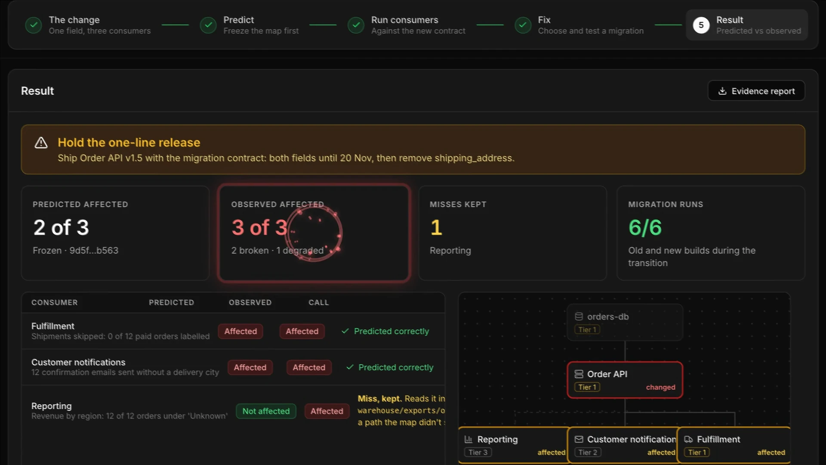The width and height of the screenshot is (826, 465).
Task: Click the Fulfillment consumer row name
Action: (52, 326)
